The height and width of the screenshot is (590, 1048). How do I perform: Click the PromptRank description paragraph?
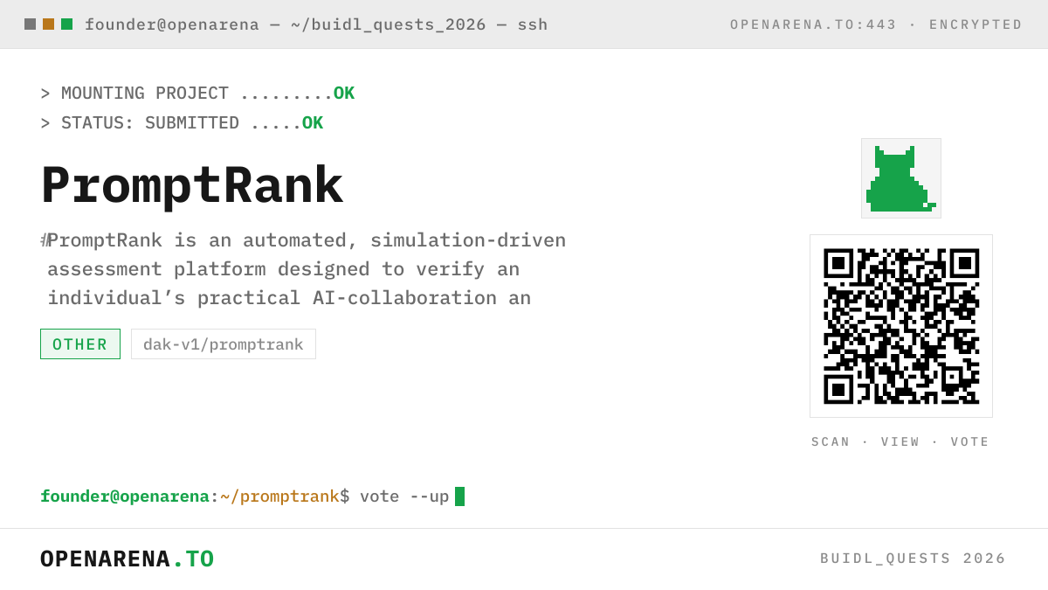pyautogui.click(x=304, y=269)
